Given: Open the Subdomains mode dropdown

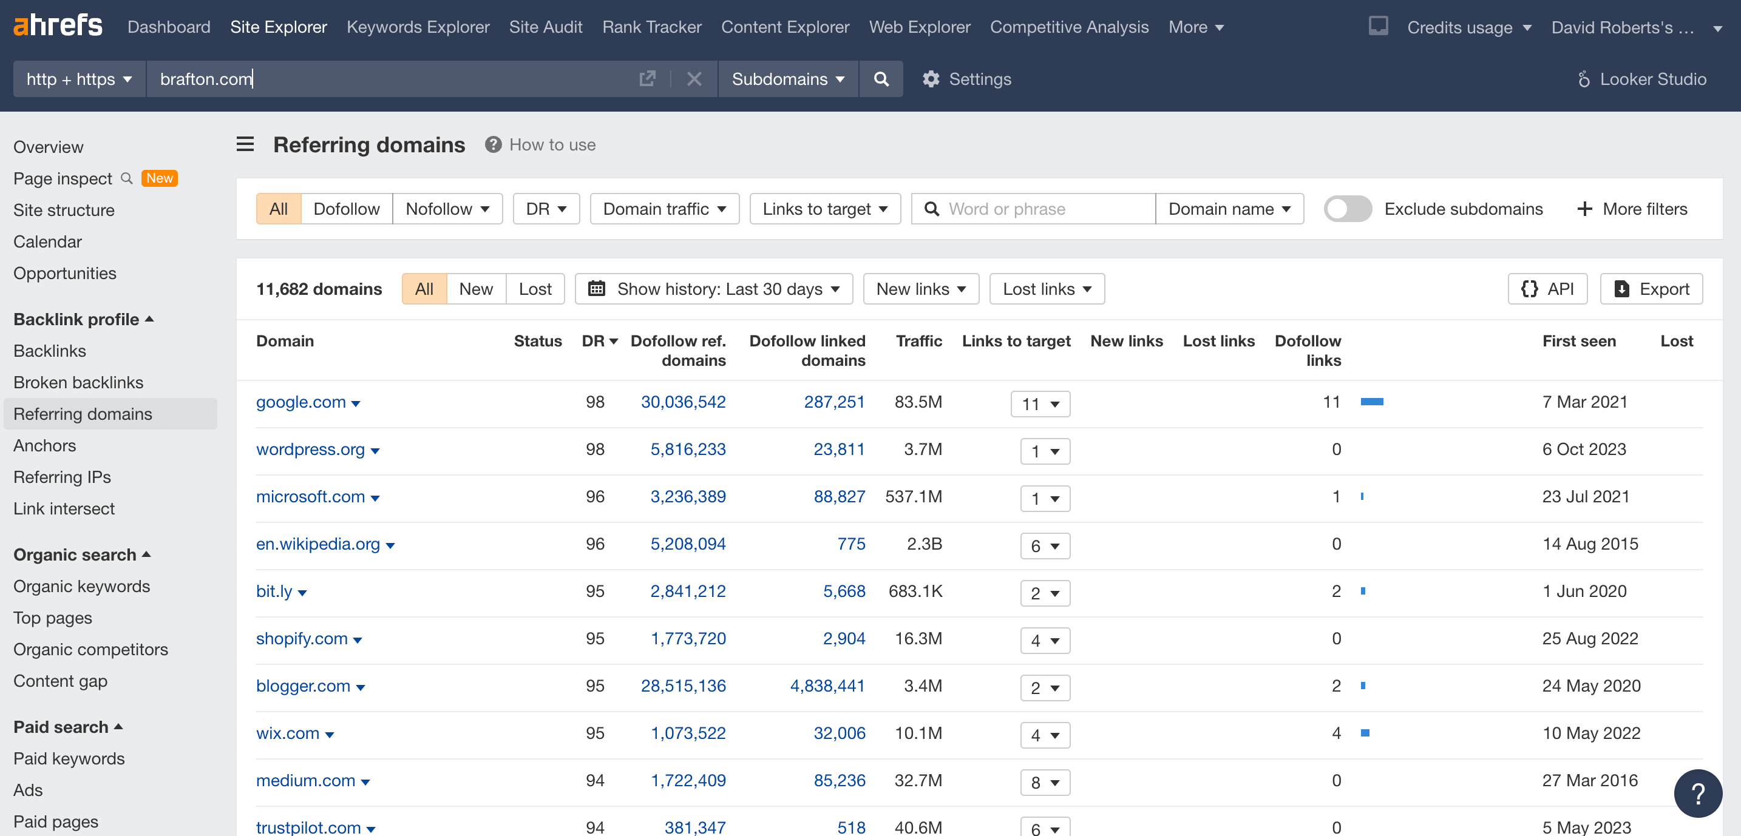Looking at the screenshot, I should click(x=788, y=79).
